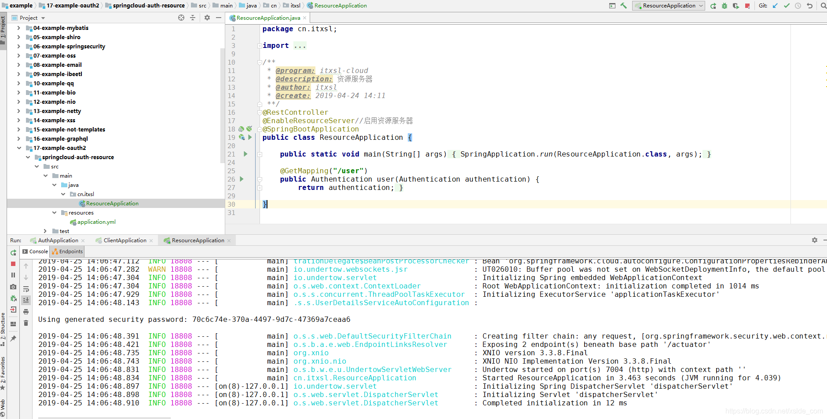Select the ResourceApplication.java editor tab
The image size is (827, 419).
[x=268, y=18]
